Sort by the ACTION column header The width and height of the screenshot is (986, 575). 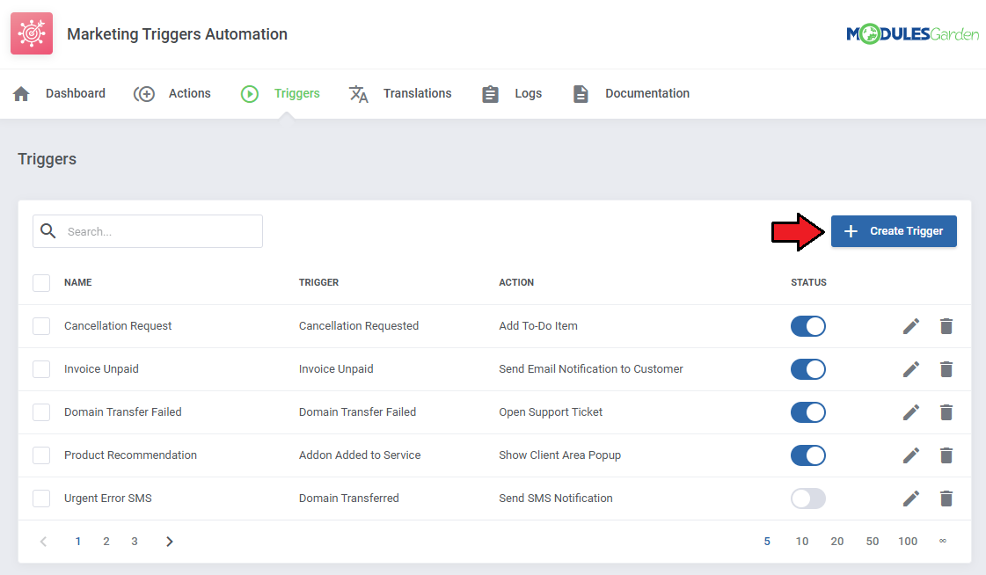click(516, 283)
